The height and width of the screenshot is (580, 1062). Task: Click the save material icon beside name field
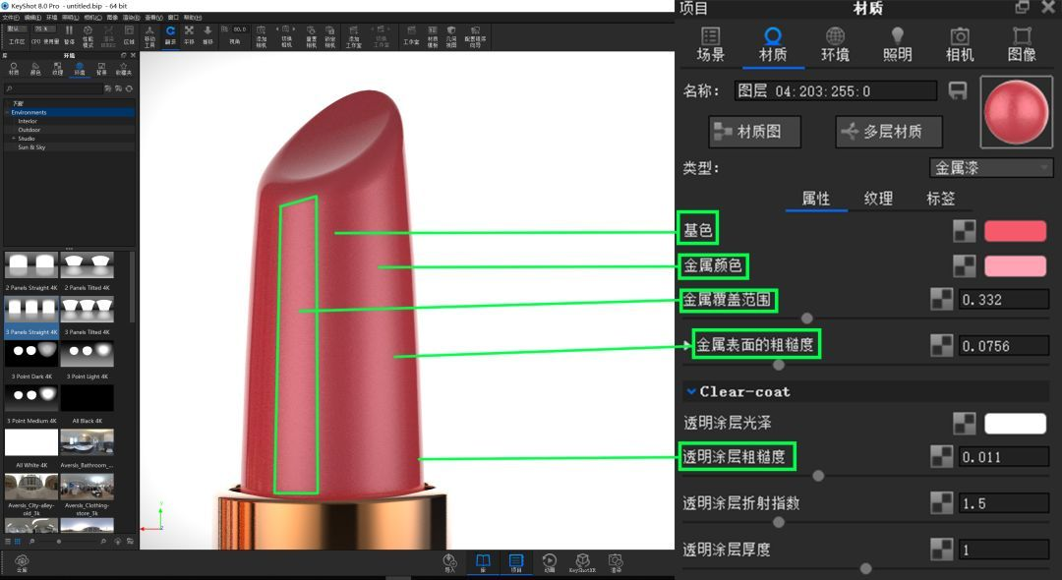click(957, 91)
